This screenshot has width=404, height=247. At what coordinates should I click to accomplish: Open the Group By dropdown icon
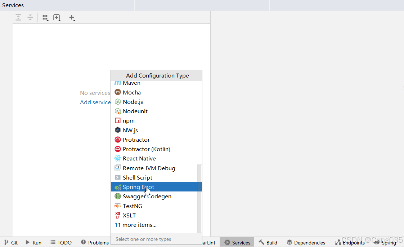click(x=46, y=18)
